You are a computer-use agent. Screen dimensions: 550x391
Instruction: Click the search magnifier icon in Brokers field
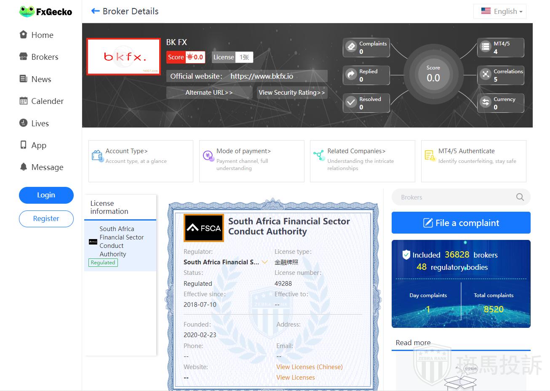click(520, 197)
